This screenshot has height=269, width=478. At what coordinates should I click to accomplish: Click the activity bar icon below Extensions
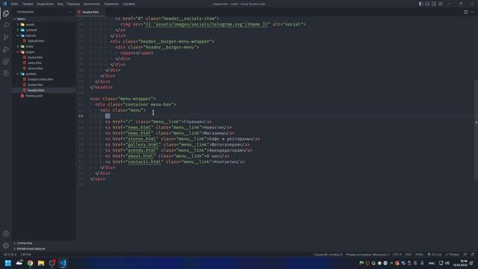tap(6, 73)
